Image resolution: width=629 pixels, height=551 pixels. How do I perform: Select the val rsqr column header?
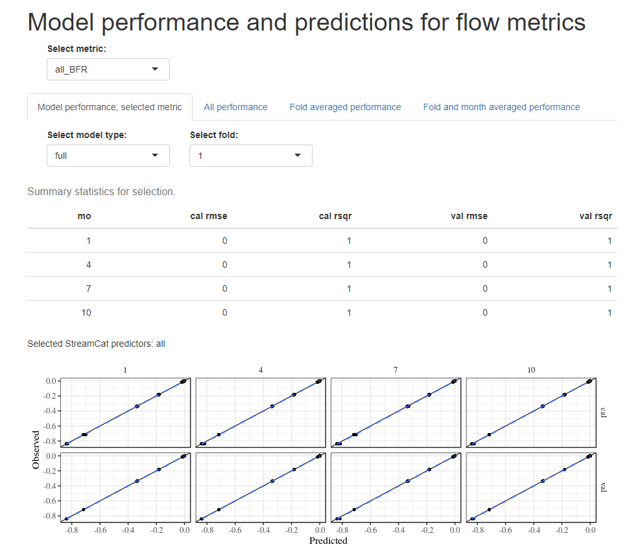pyautogui.click(x=595, y=217)
